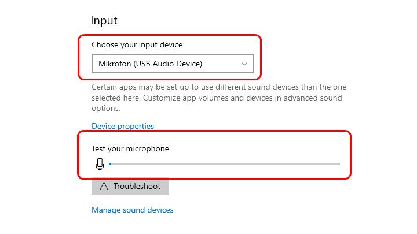Click the 'Certain apps may be set up' description line
Viewport: 417px width, 234px height.
pyautogui.click(x=219, y=87)
